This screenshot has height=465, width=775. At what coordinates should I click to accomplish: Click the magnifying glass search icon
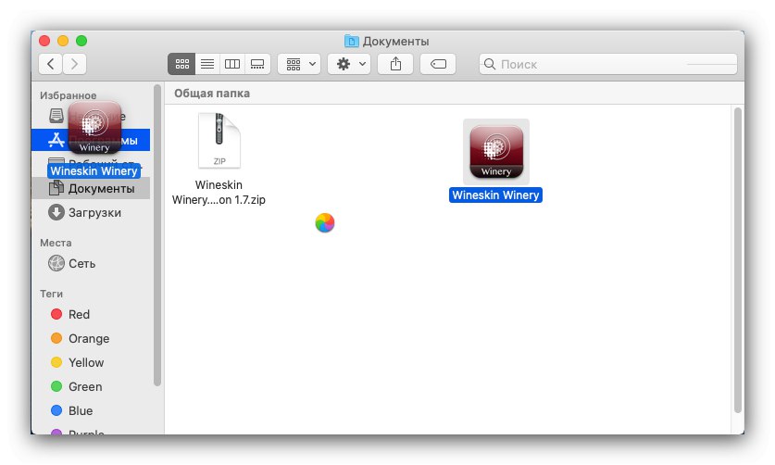[489, 64]
